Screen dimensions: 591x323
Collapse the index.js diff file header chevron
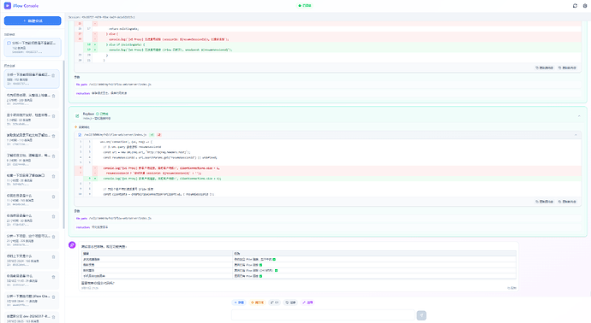point(576,135)
